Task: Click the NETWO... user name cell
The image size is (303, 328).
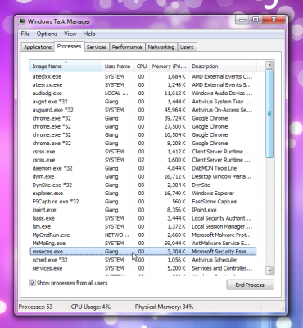Action: (x=117, y=235)
